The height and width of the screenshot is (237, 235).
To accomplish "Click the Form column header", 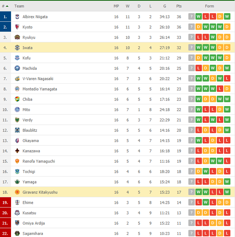I will tap(209, 6).
